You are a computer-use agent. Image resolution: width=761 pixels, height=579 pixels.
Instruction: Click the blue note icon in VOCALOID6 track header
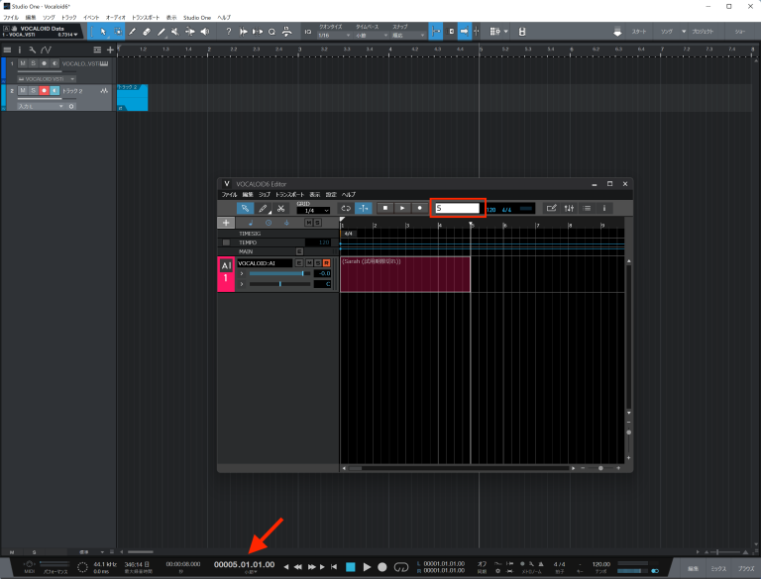tap(251, 223)
